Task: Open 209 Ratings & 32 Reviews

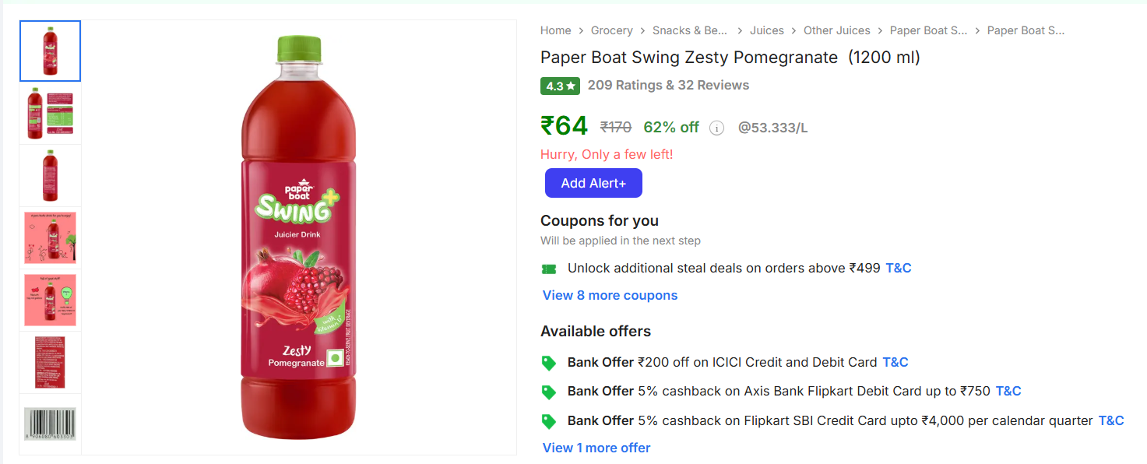Action: pyautogui.click(x=668, y=85)
